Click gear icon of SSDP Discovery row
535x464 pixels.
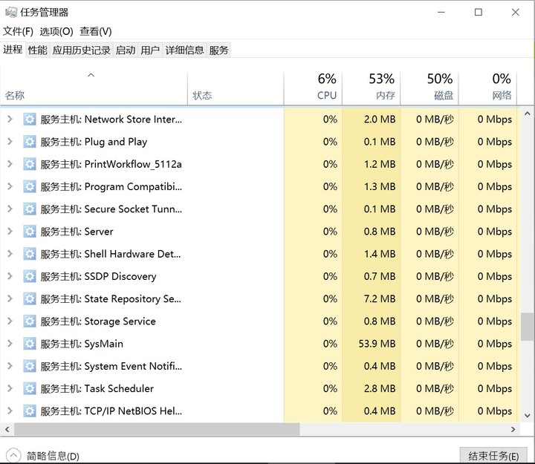pos(30,276)
